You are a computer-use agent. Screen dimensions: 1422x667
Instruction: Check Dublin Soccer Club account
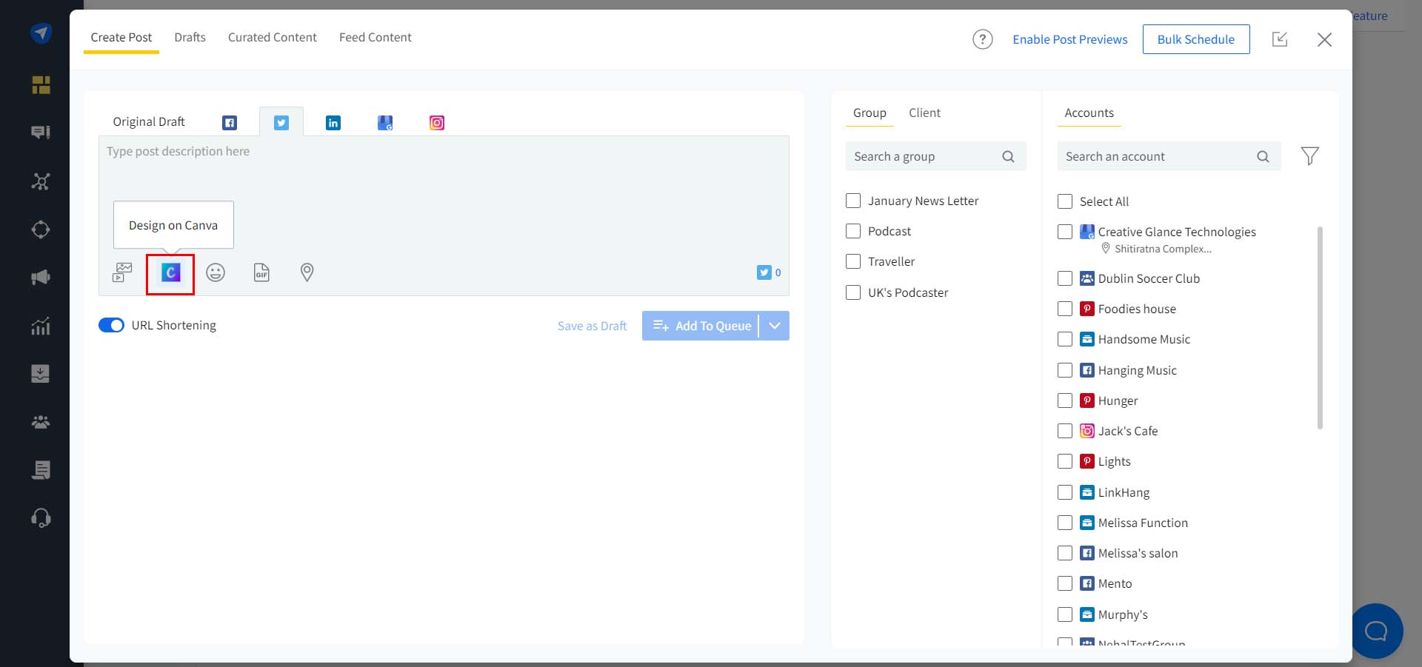(1065, 278)
